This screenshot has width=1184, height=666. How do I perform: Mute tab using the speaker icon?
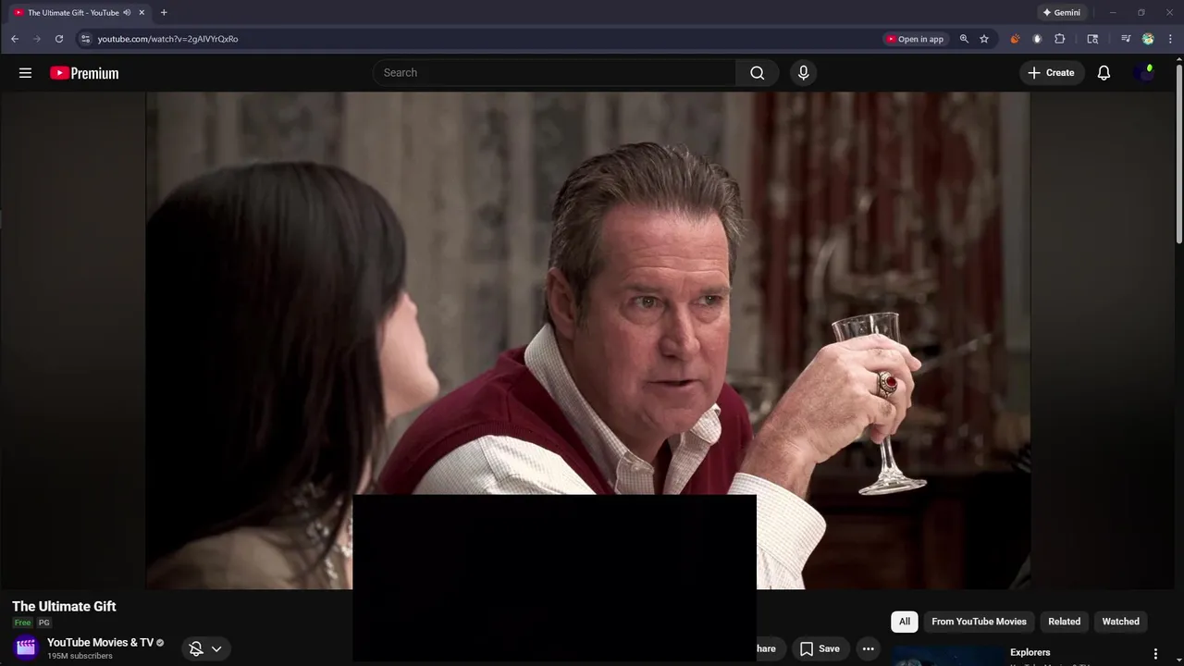[x=127, y=13]
